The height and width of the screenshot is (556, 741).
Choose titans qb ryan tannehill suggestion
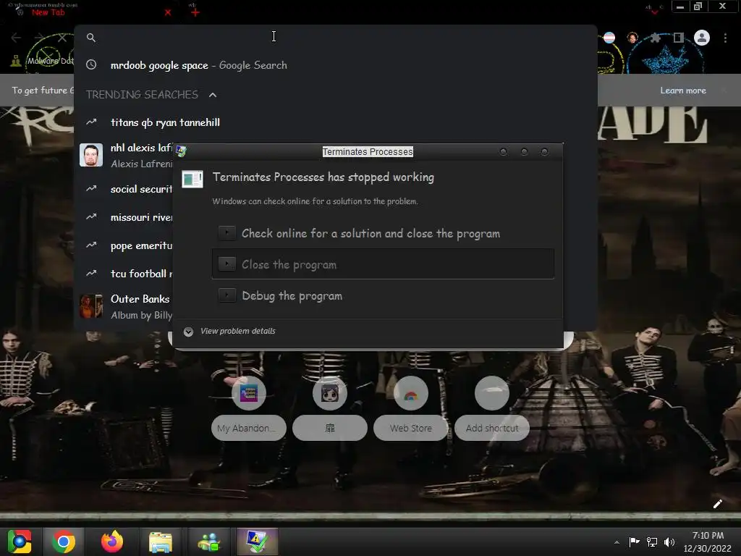(x=336, y=122)
